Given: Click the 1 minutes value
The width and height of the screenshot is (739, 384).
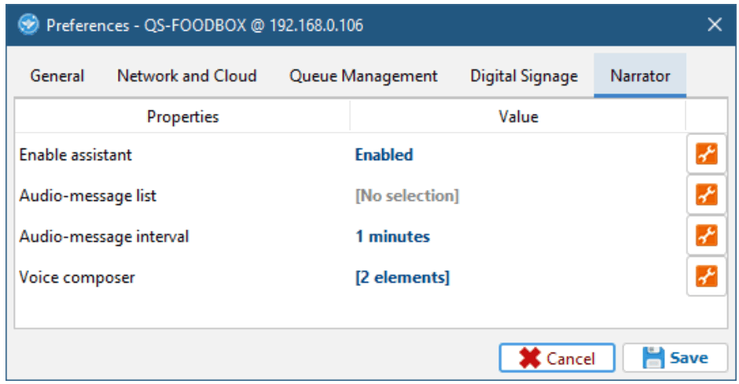Looking at the screenshot, I should (392, 236).
